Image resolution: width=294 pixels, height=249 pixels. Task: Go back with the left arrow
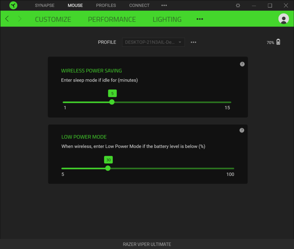click(x=7, y=19)
